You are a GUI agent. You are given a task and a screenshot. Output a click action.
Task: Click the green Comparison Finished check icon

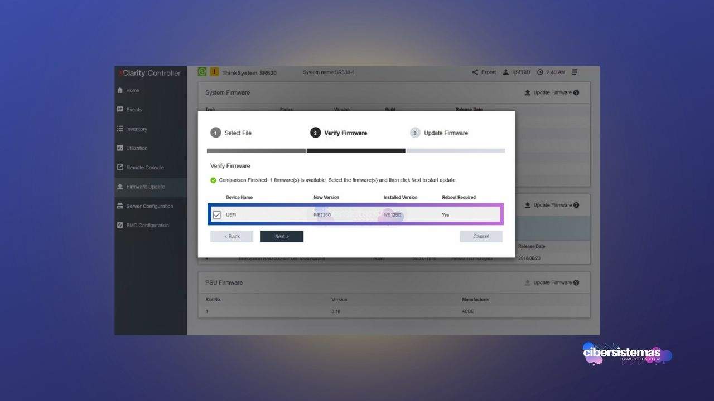(213, 180)
